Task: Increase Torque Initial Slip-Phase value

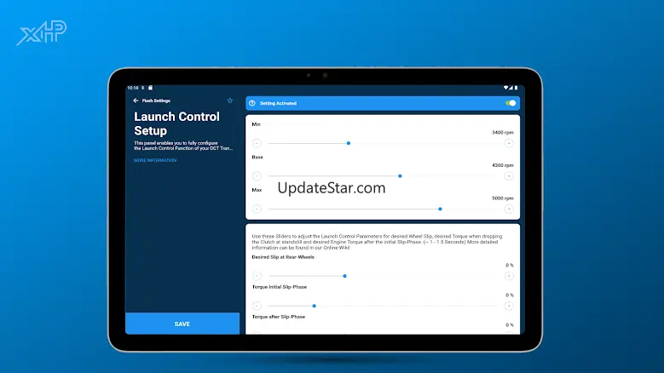Action: 509,306
